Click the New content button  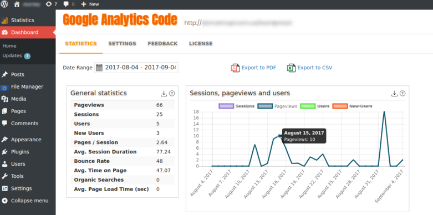[x=90, y=4]
